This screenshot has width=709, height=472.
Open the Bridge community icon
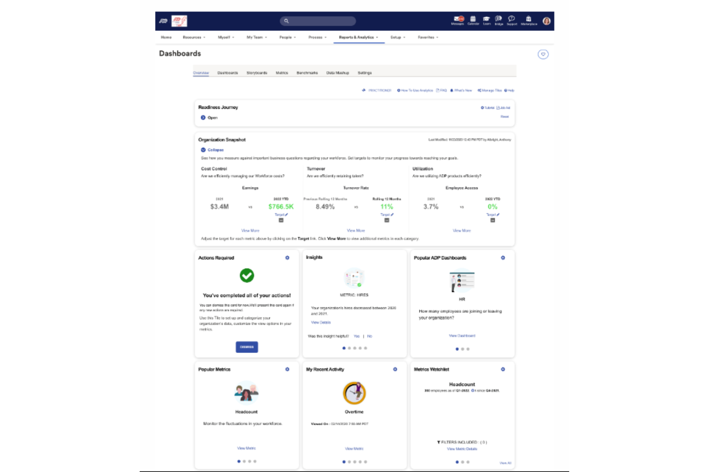tap(498, 18)
